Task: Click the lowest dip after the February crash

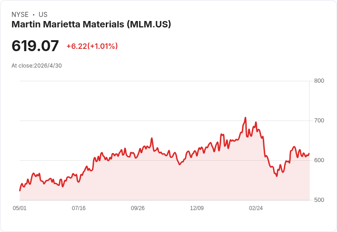Action: click(x=277, y=176)
